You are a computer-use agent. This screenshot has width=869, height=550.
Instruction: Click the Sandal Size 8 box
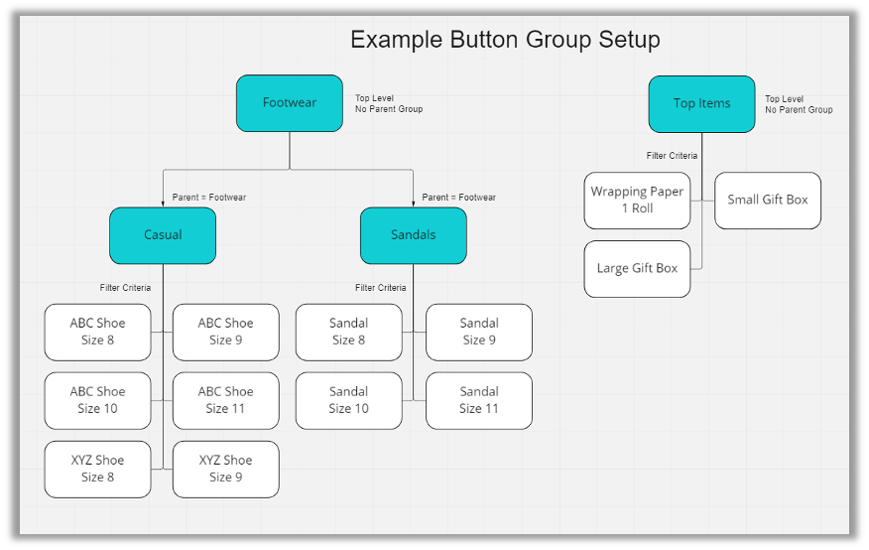348,332
